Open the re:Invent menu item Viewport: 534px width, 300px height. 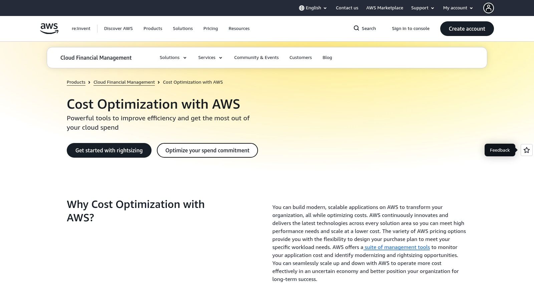81,29
